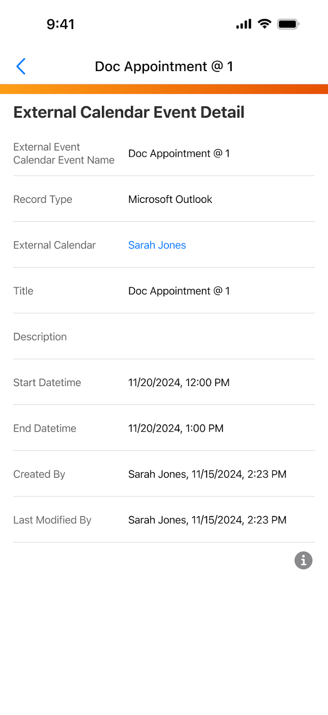The width and height of the screenshot is (328, 715).
Task: Tap the back chevron arrow
Action: pos(21,67)
